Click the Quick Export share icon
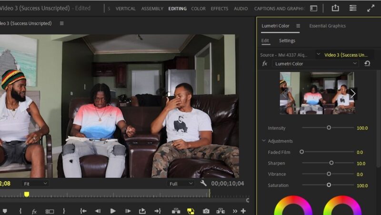 tap(335, 8)
